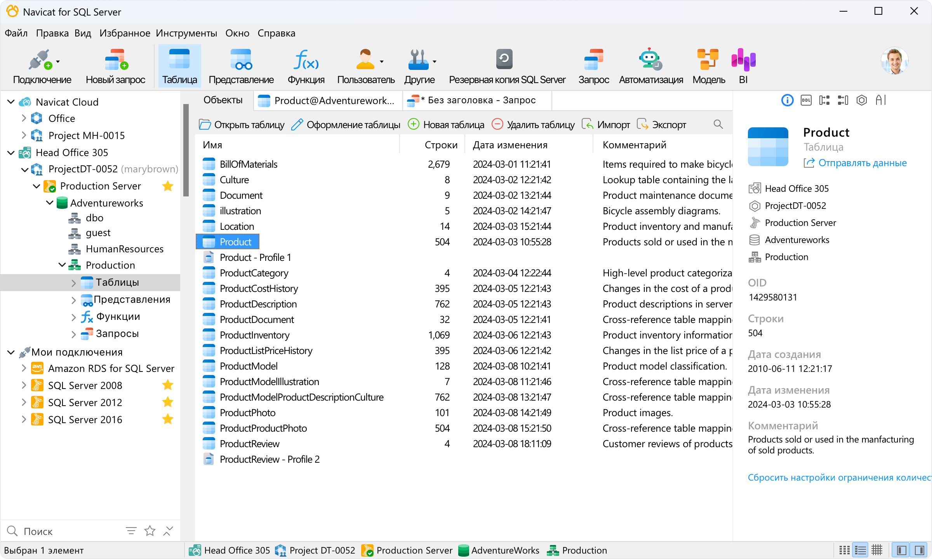Toggle the left navigation pane button
Image resolution: width=932 pixels, height=559 pixels.
click(902, 550)
